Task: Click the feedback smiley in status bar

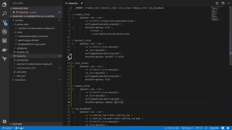Action: (x=223, y=128)
